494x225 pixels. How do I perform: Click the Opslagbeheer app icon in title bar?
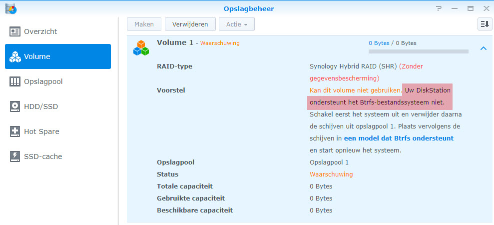(11, 8)
